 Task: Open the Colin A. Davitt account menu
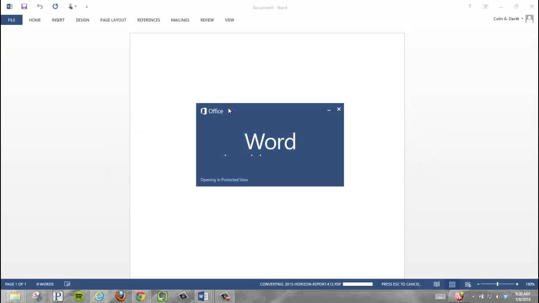(508, 19)
